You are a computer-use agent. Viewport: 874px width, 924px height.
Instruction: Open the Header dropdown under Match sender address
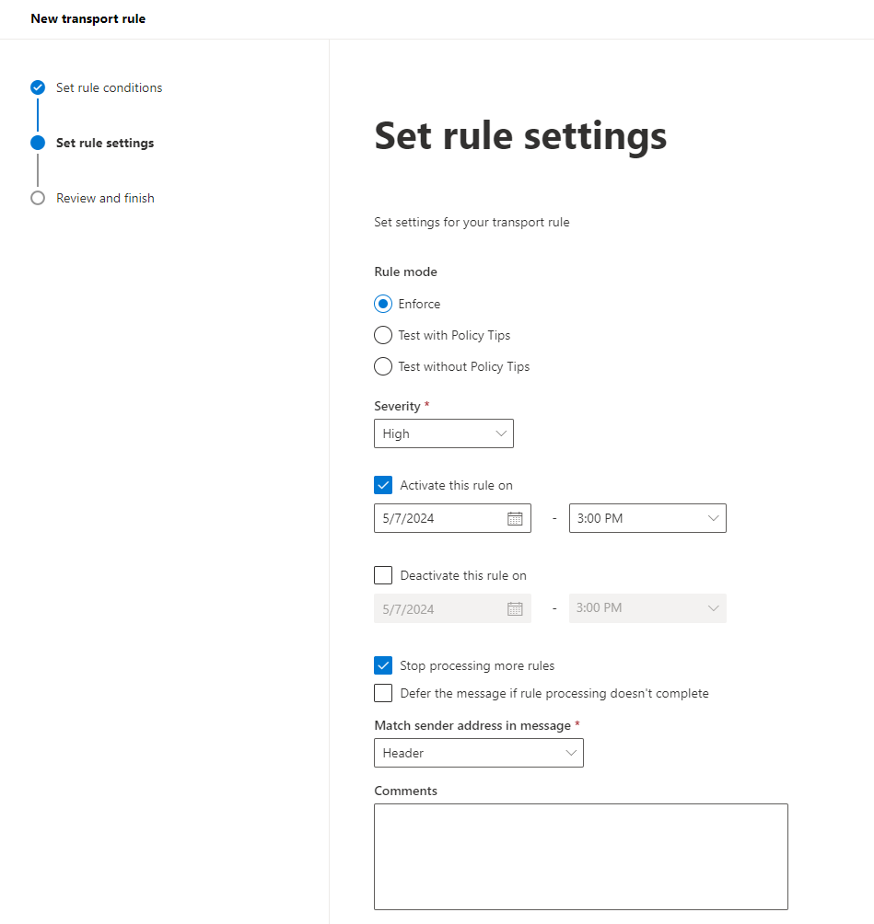click(478, 753)
